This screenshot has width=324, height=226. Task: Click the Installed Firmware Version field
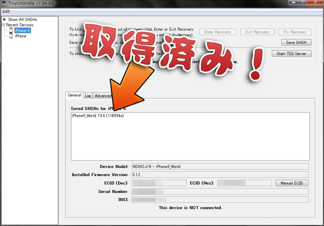point(220,174)
